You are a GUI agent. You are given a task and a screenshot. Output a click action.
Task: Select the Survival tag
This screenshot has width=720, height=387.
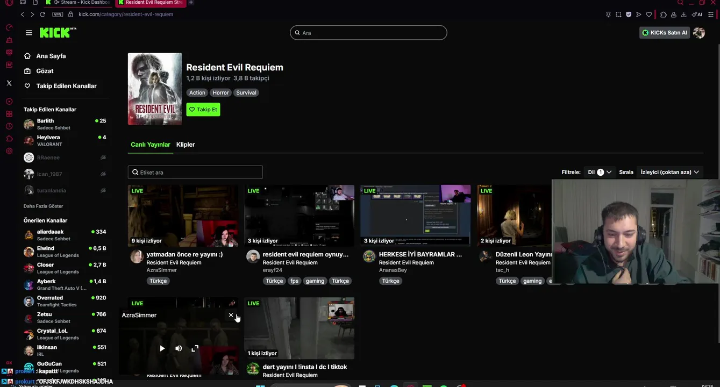(x=246, y=92)
